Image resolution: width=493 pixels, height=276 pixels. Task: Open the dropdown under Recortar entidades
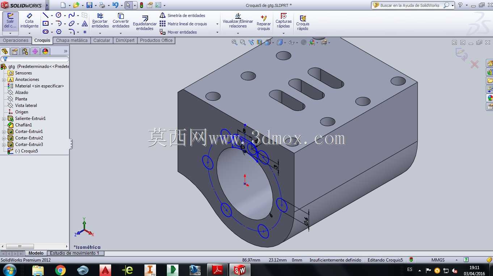coord(100,33)
